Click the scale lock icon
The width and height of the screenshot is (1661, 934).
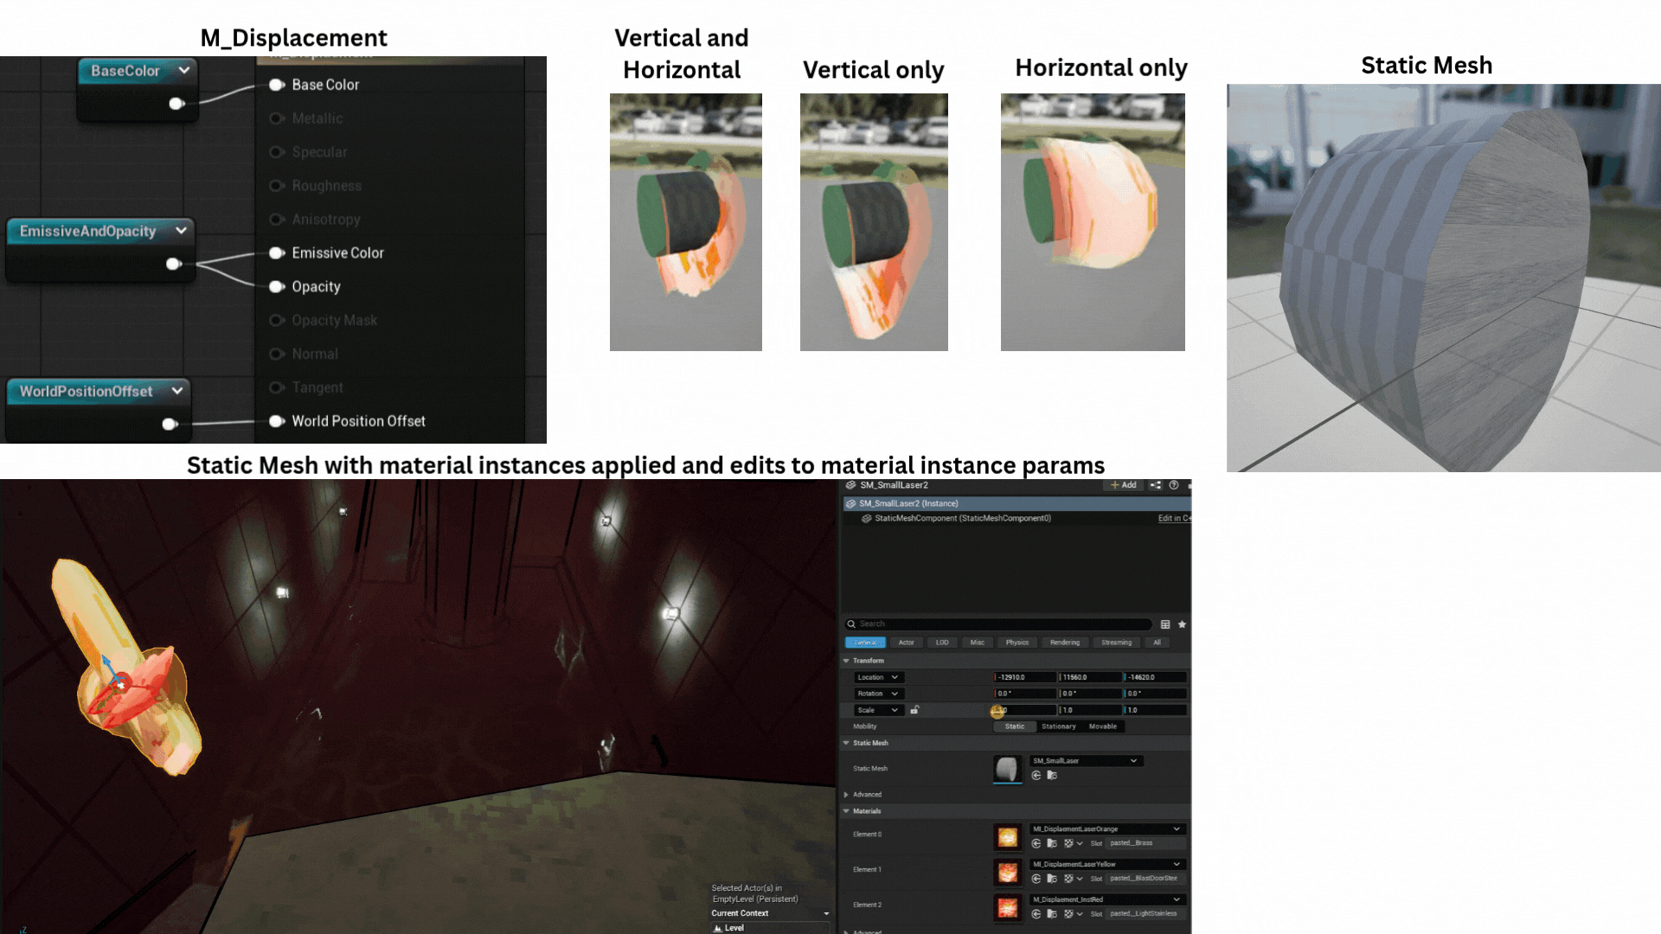(914, 710)
